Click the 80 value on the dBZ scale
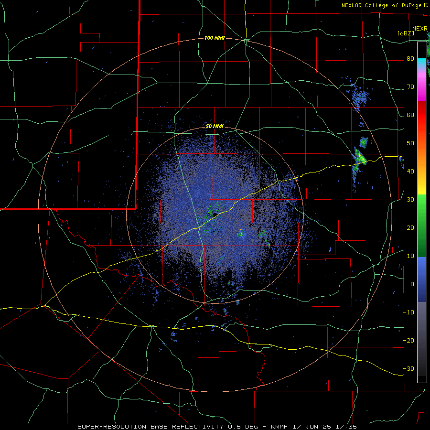Screen dimensions: 430x430 pyautogui.click(x=410, y=59)
